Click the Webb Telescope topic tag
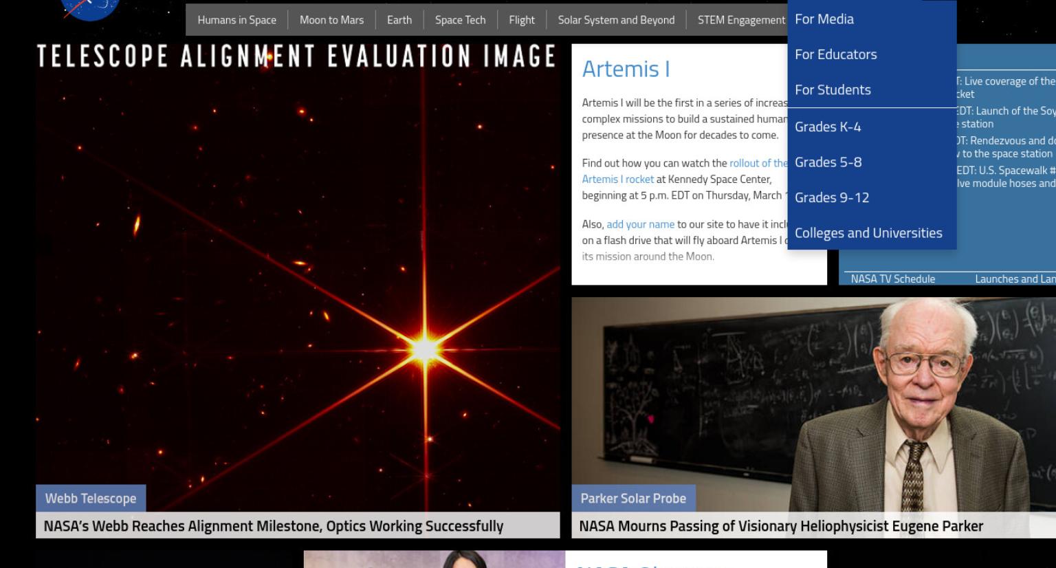The width and height of the screenshot is (1056, 568). tap(91, 499)
